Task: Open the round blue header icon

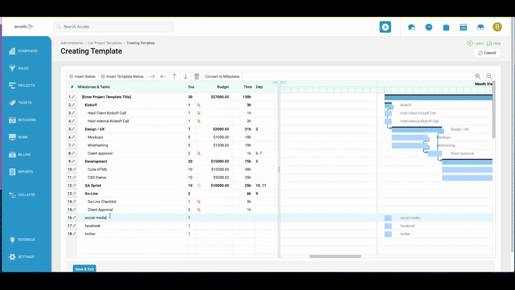Action: coord(429,27)
